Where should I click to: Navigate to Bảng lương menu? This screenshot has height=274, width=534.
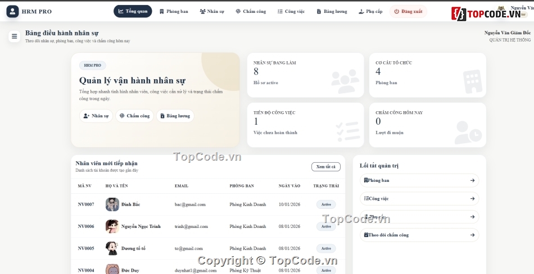(x=332, y=11)
